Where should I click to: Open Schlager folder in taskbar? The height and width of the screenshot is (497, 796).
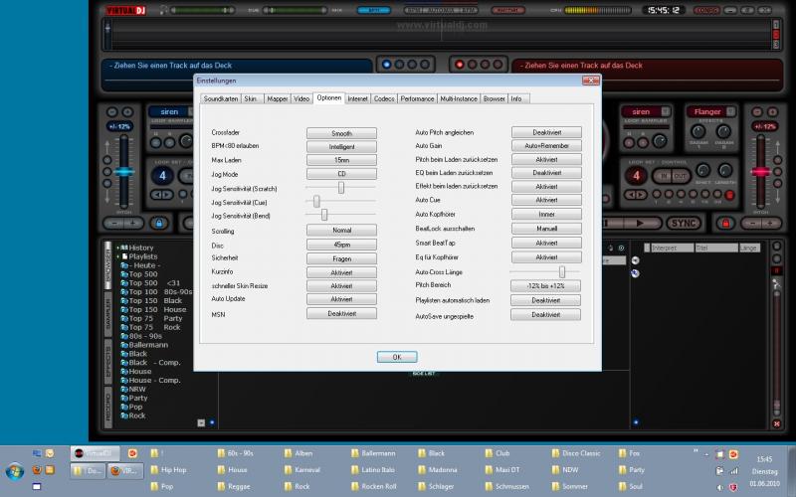pos(436,486)
